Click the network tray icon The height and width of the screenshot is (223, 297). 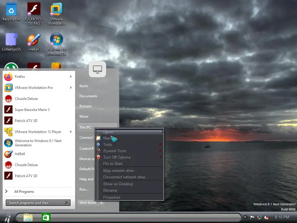[259, 217]
